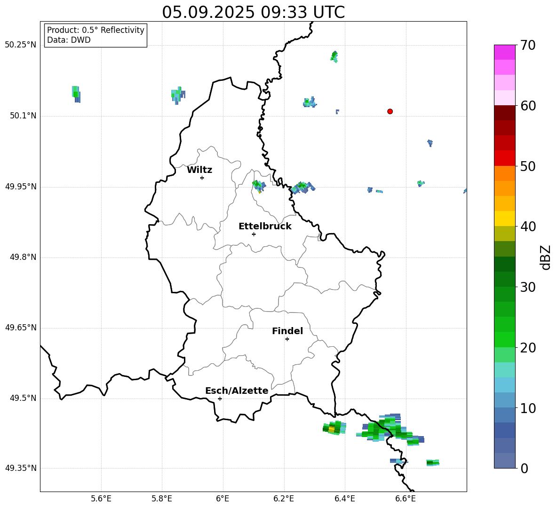Click the Product and Data info box

click(x=95, y=35)
